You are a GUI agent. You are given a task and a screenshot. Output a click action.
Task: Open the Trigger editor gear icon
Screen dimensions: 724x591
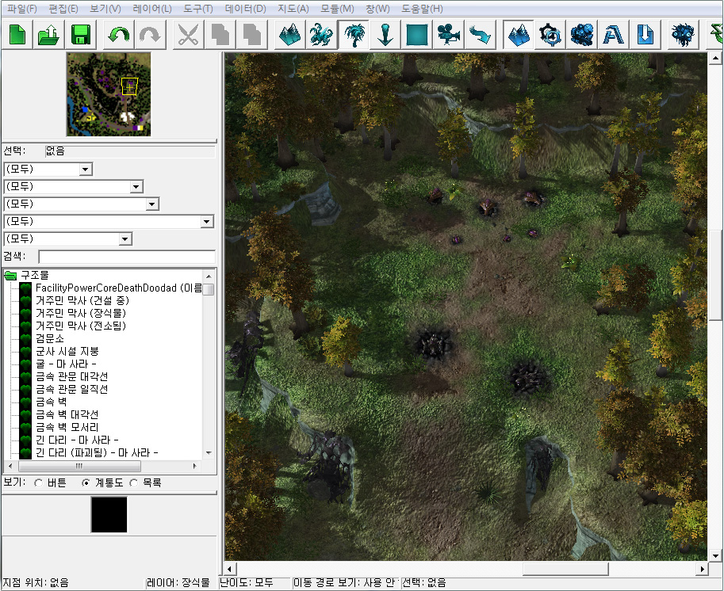point(550,35)
